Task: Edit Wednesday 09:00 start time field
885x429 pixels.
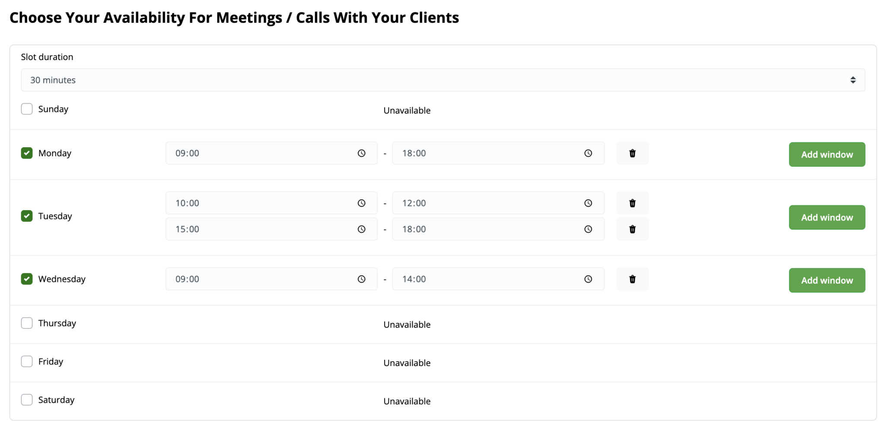Action: (x=271, y=279)
